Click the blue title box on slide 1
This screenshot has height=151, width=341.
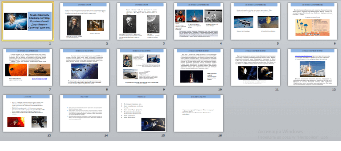click(40, 21)
